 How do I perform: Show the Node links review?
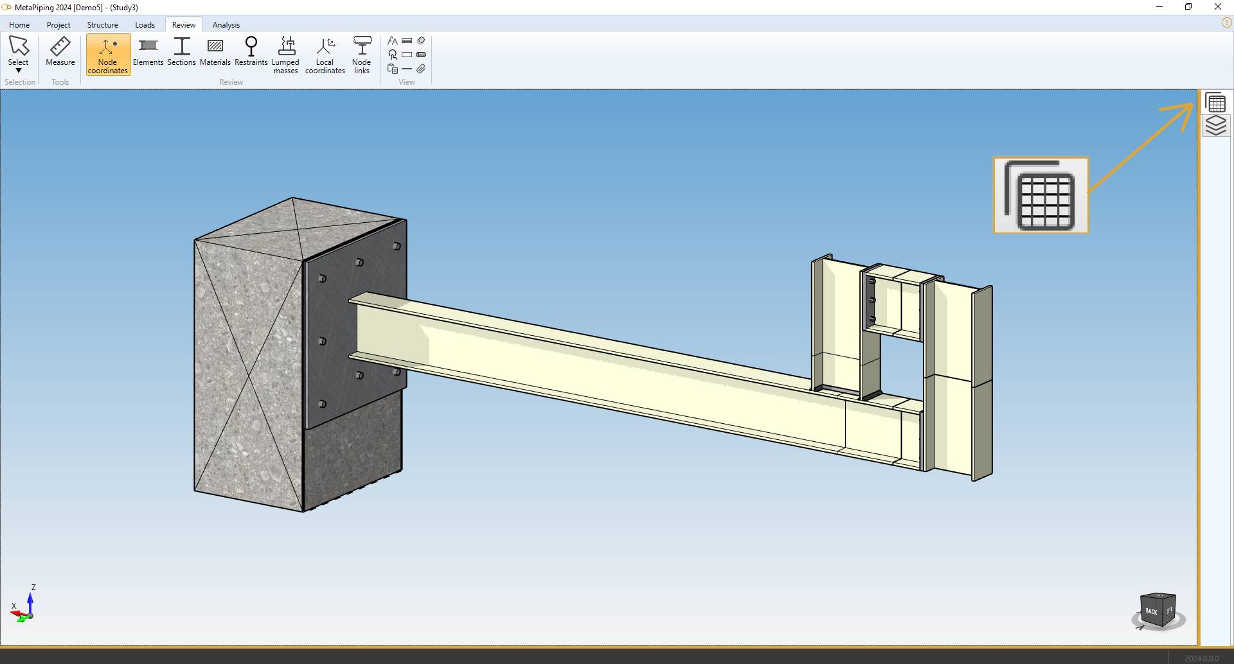tap(362, 55)
